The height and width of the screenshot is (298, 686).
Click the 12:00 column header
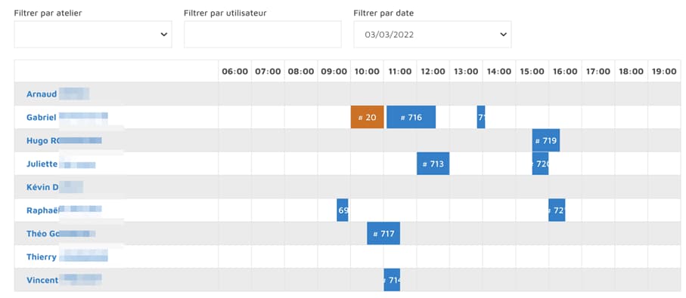[433, 71]
